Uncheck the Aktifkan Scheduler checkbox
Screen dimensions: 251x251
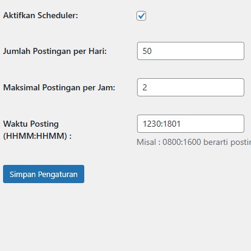(141, 16)
